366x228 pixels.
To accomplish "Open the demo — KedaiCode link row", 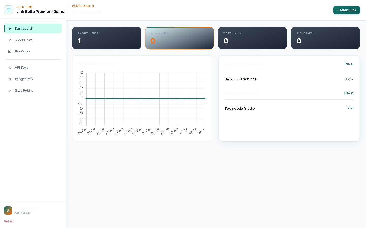I will click(289, 79).
